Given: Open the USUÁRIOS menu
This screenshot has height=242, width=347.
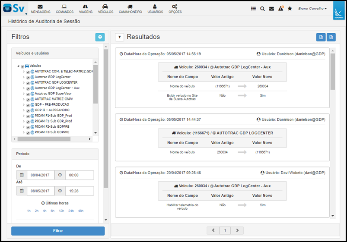Looking at the screenshot, I should click(x=155, y=9).
